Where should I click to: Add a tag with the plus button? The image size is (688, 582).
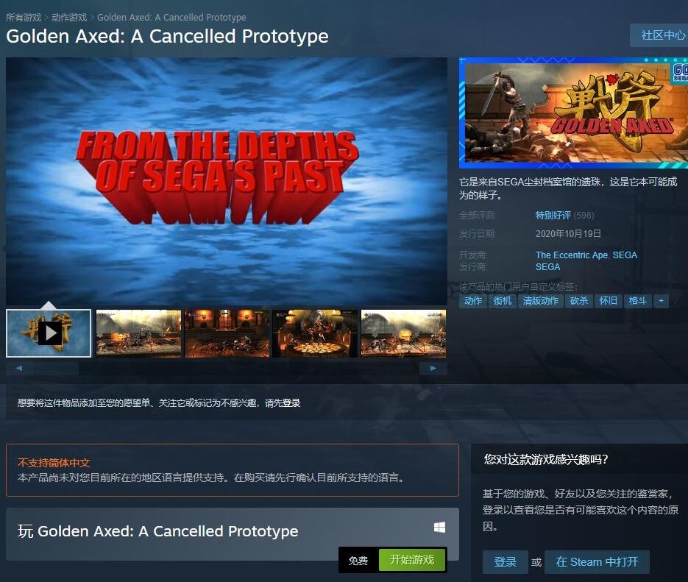661,301
